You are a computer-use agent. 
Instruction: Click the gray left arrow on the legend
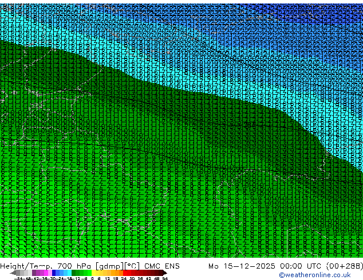[13, 273]
